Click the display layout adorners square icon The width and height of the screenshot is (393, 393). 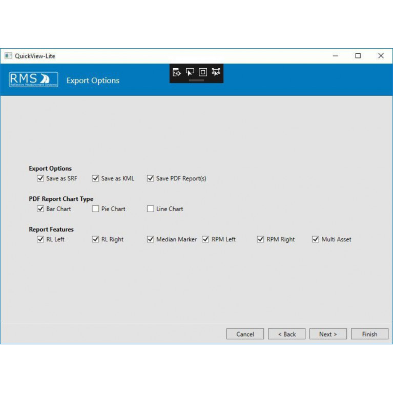point(203,72)
